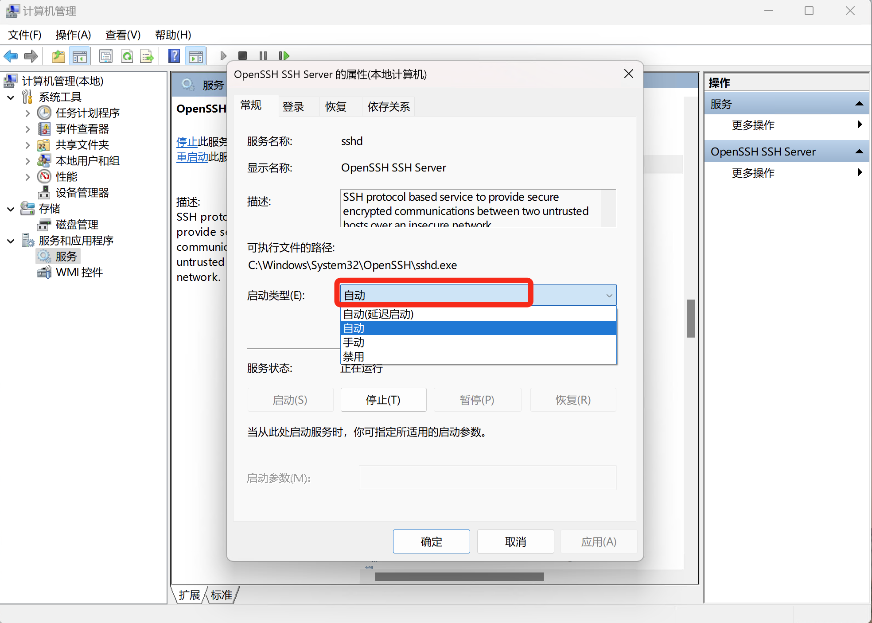The image size is (872, 623).
Task: Switch to the 扩展 view tab
Action: pyautogui.click(x=189, y=595)
